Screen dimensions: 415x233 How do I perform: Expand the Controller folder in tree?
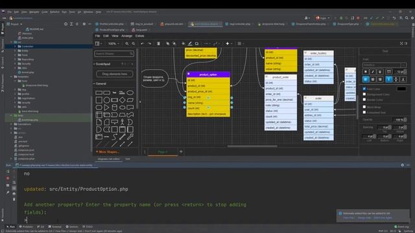[x=15, y=46]
